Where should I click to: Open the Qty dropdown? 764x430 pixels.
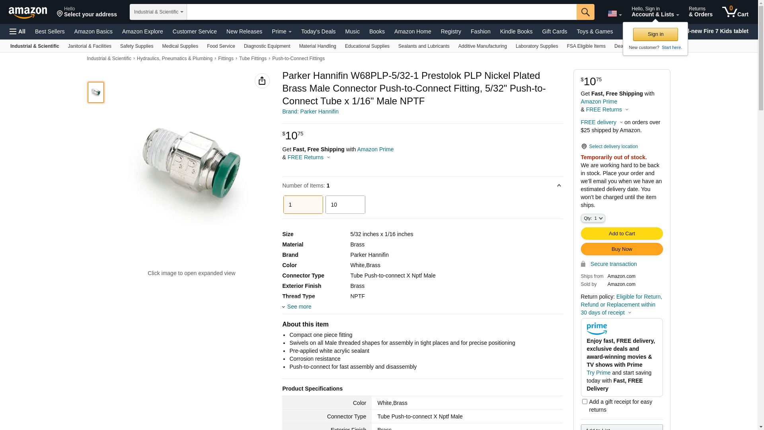coord(592,219)
